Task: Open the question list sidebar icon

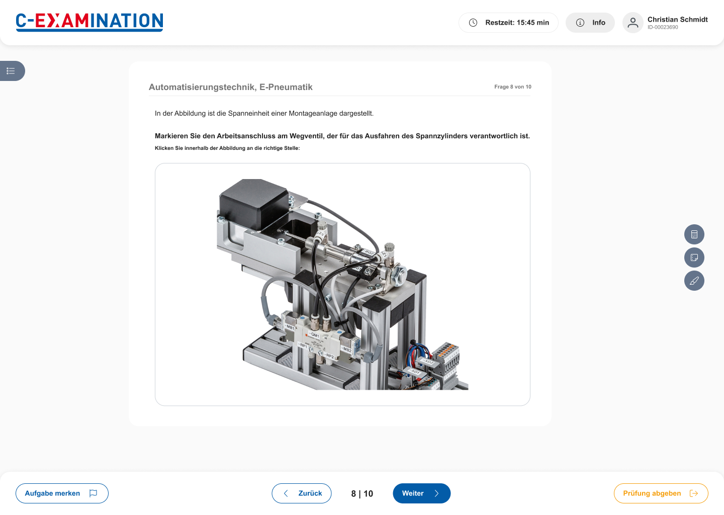Action: point(11,71)
